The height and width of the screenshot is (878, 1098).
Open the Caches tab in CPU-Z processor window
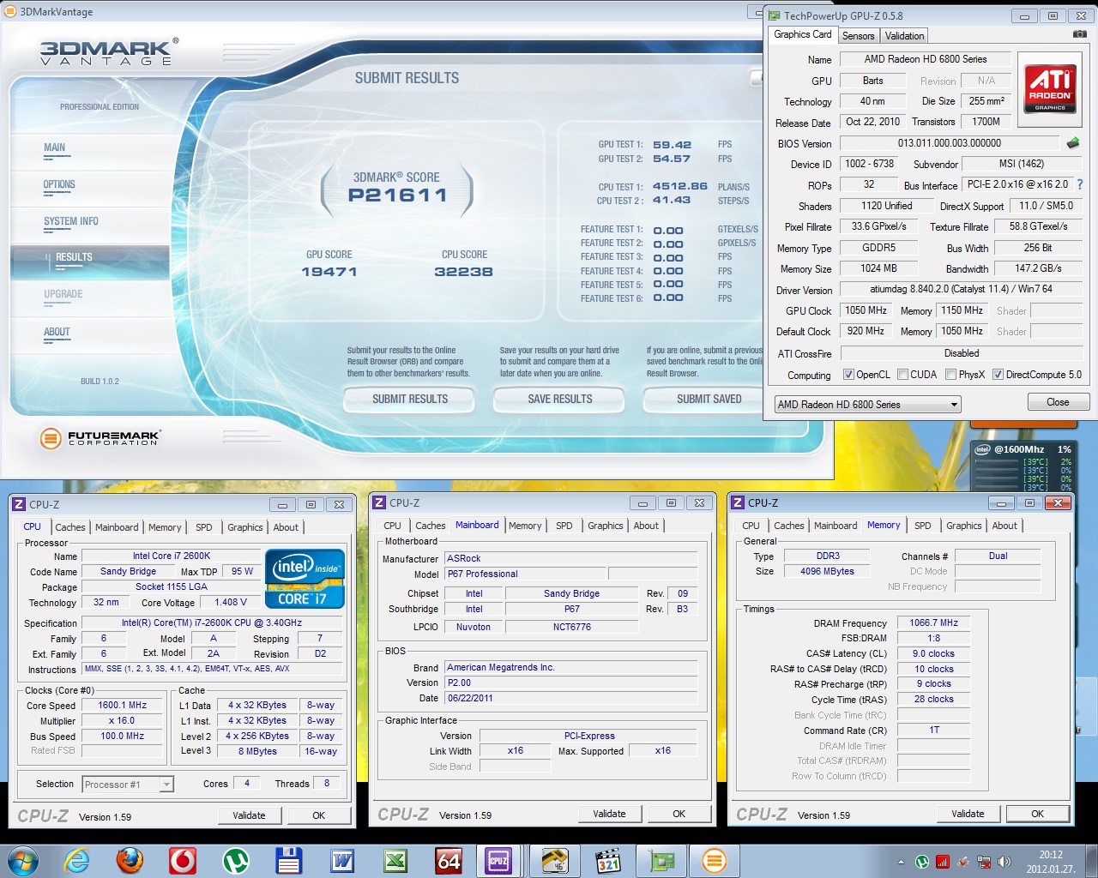[x=70, y=527]
